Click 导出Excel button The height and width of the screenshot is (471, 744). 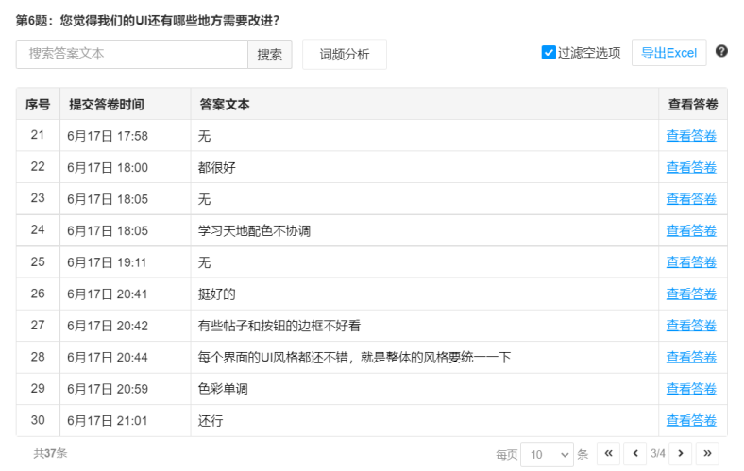668,53
